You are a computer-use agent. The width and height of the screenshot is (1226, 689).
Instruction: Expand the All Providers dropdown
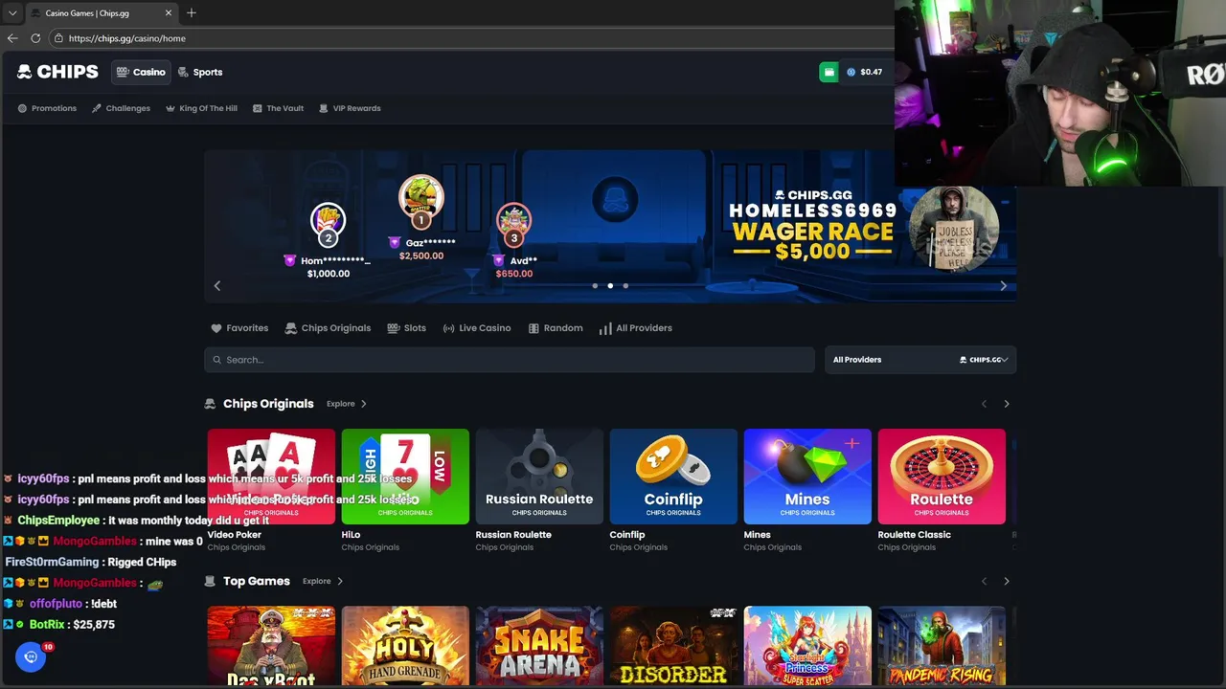[920, 360]
